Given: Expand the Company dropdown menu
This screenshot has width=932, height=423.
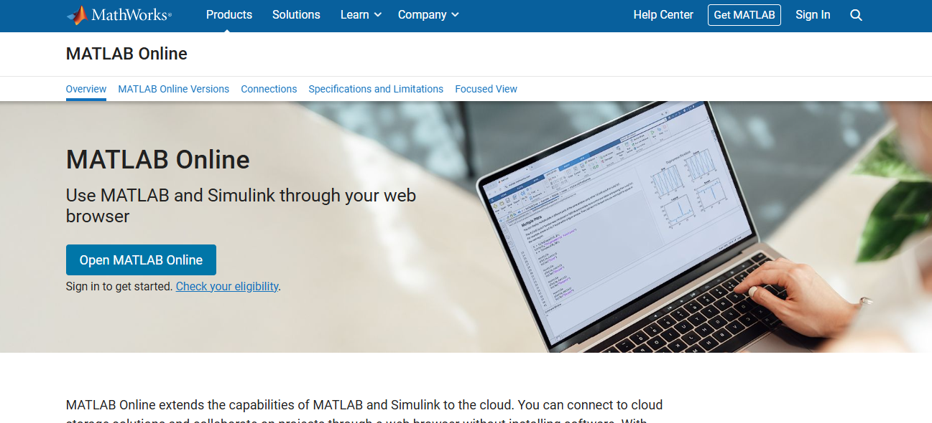Looking at the screenshot, I should click(422, 14).
